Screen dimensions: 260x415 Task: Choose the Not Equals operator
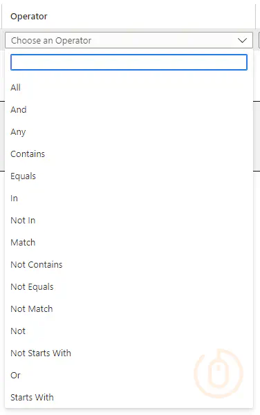[129, 286]
